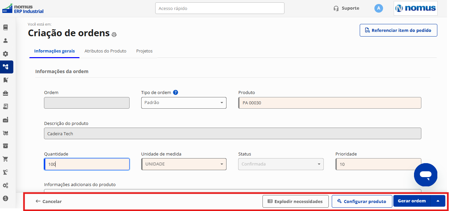The image size is (449, 211).
Task: Open the robotic arm sidebar icon
Action: tap(5, 172)
